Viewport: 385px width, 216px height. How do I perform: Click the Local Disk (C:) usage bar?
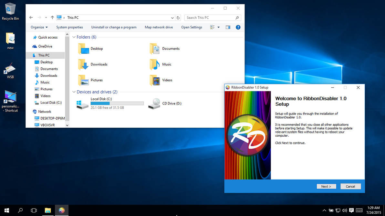[x=117, y=103]
